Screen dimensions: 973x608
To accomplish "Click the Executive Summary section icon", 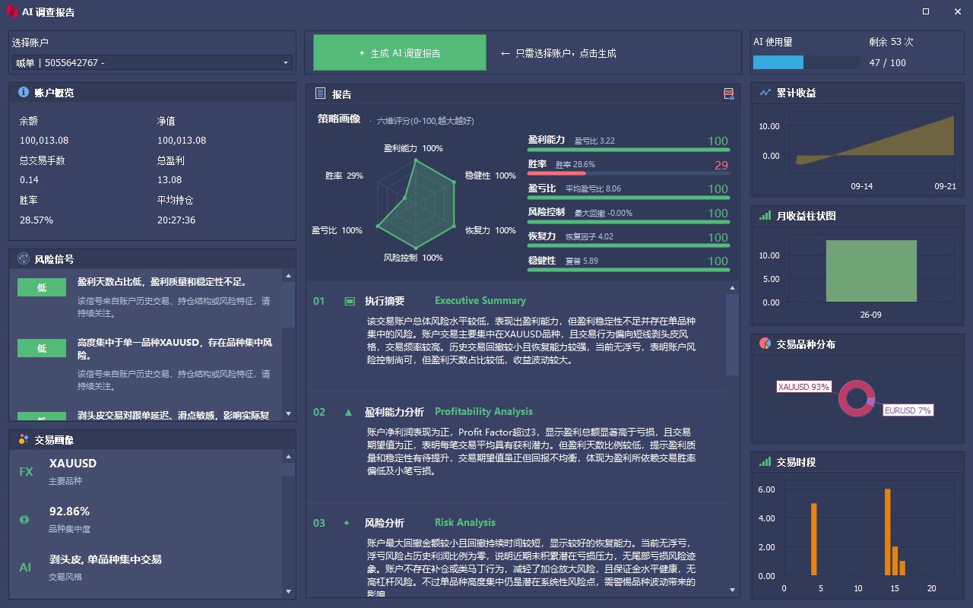I will coord(349,301).
